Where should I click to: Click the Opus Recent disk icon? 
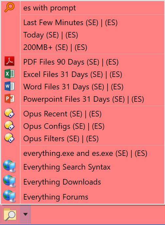coord(9,113)
